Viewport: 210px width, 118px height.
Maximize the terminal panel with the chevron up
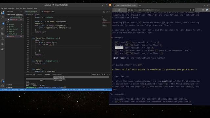[x=107, y=74]
